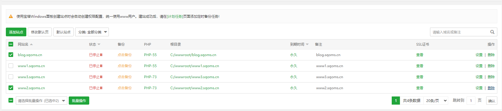The image size is (502, 111).
Task: Click 永久 expiry for www2.sqoms.cn
Action: pyautogui.click(x=293, y=88)
